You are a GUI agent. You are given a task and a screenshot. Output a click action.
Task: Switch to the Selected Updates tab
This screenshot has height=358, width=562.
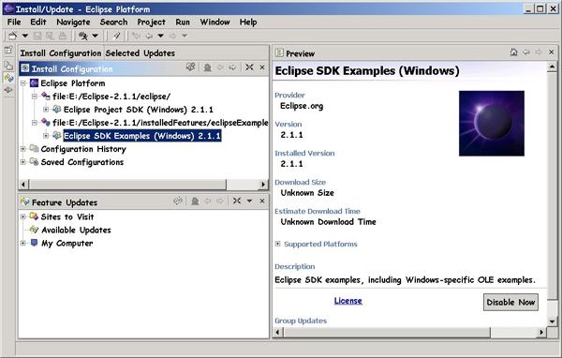click(140, 53)
